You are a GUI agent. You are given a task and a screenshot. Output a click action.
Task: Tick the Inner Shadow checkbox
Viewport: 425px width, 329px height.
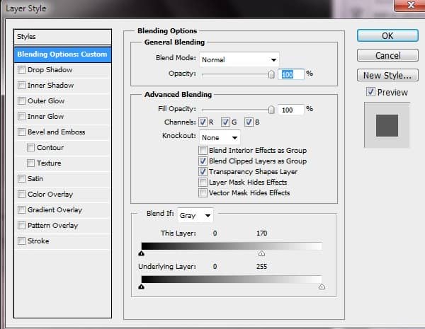[21, 86]
